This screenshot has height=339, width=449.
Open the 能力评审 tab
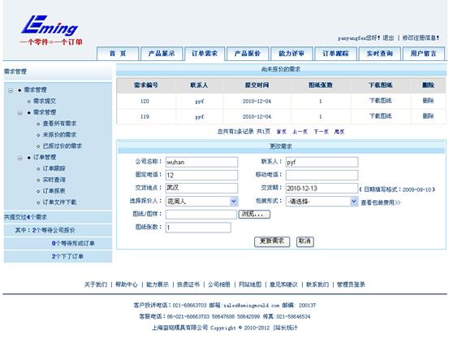[291, 54]
